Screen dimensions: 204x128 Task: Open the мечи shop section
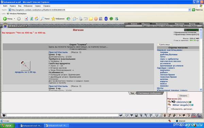163,57
